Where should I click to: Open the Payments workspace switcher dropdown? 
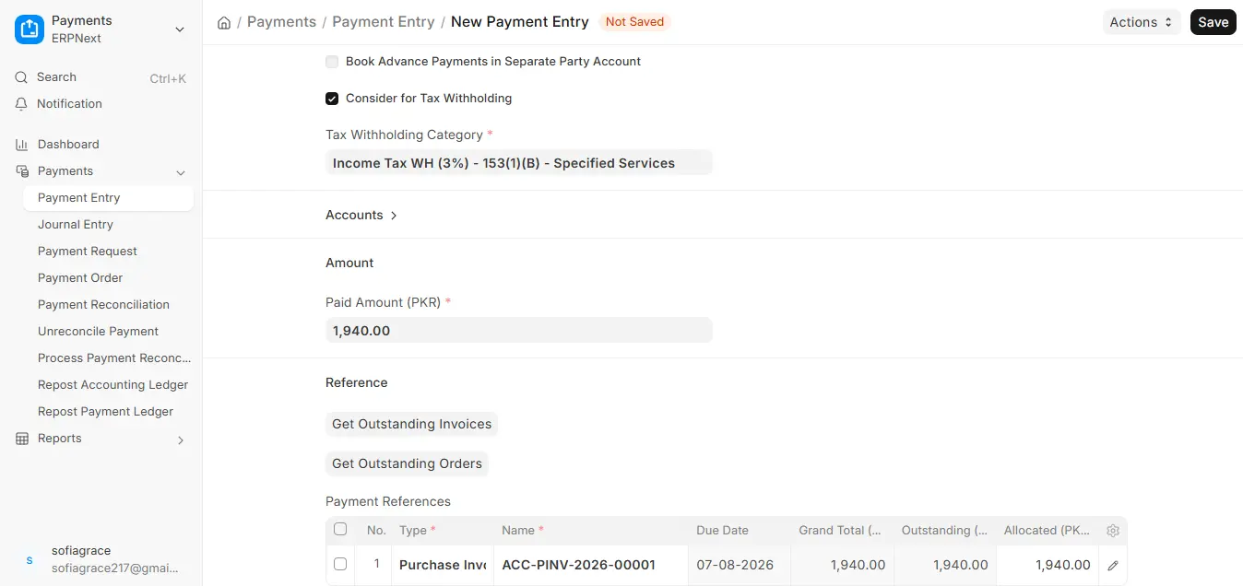pos(180,29)
